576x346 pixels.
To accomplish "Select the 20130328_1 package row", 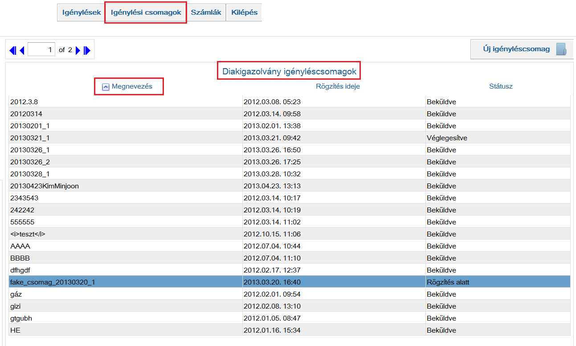I will point(290,174).
